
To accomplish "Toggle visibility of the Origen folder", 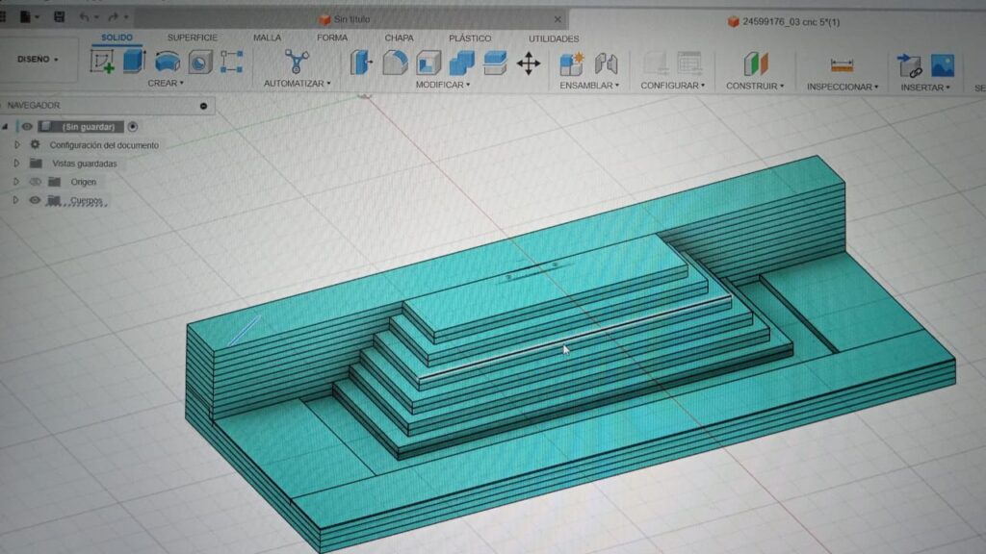I will (x=35, y=182).
